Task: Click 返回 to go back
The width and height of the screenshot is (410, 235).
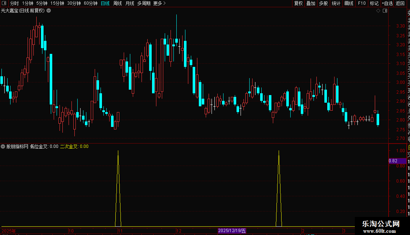Action: pos(400,3)
